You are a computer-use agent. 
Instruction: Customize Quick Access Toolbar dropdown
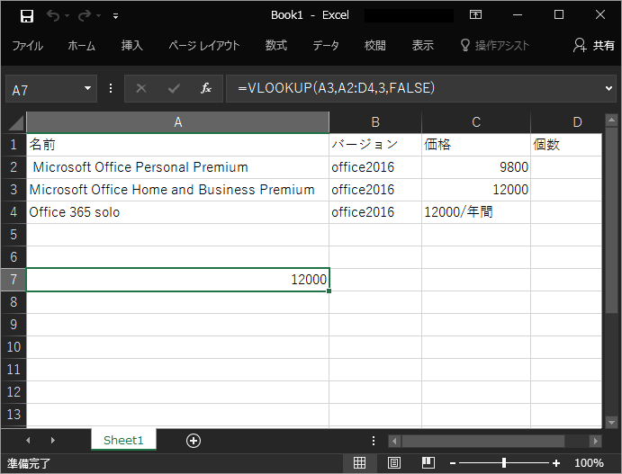pyautogui.click(x=115, y=16)
